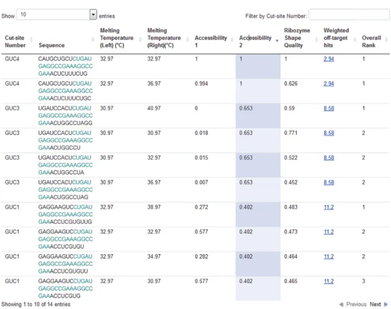Click the Weighted off-target hits header
Image resolution: width=391 pixels, height=309 pixels.
point(336,38)
